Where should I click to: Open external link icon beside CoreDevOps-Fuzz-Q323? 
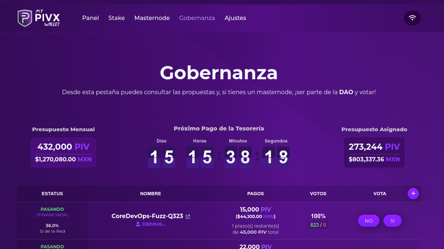tap(188, 216)
